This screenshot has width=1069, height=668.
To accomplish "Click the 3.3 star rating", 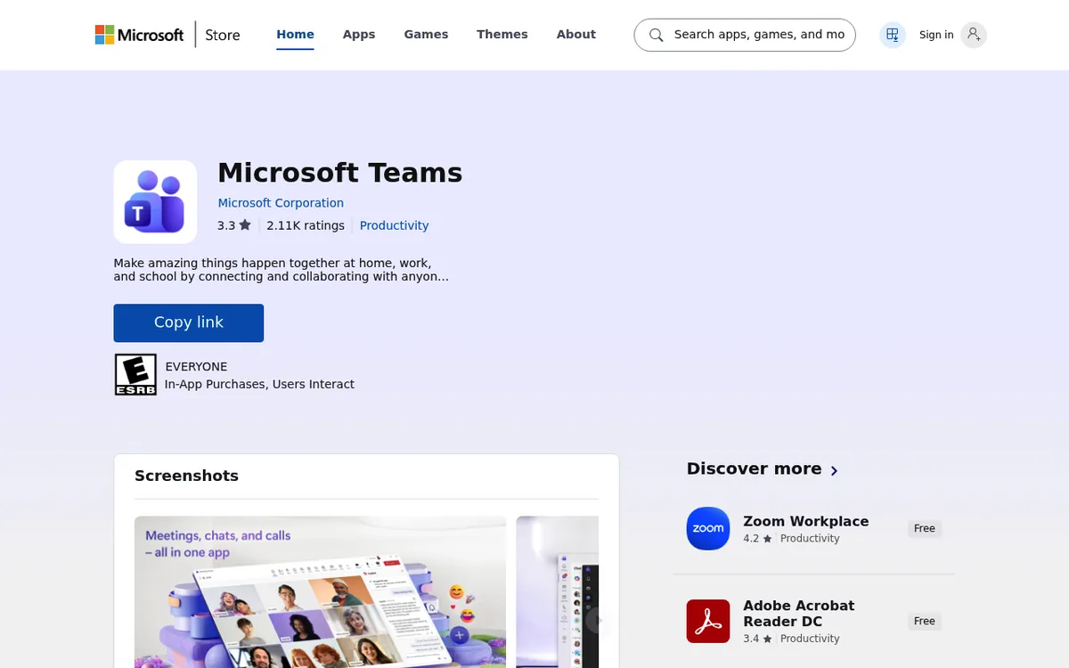I will pyautogui.click(x=234, y=226).
